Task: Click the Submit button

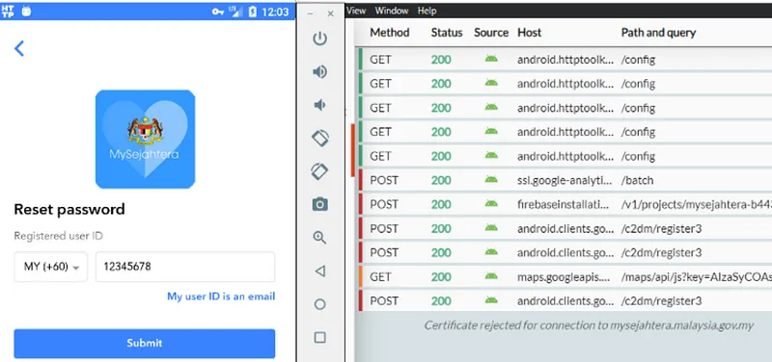Action: pyautogui.click(x=144, y=344)
